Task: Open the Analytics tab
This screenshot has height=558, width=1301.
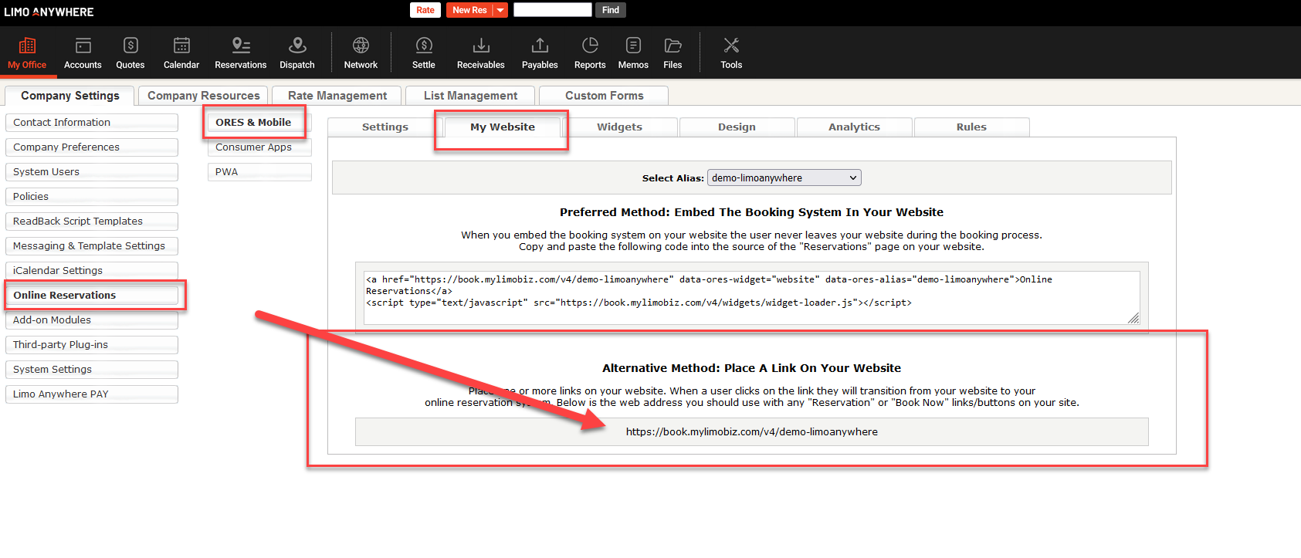Action: (x=854, y=127)
